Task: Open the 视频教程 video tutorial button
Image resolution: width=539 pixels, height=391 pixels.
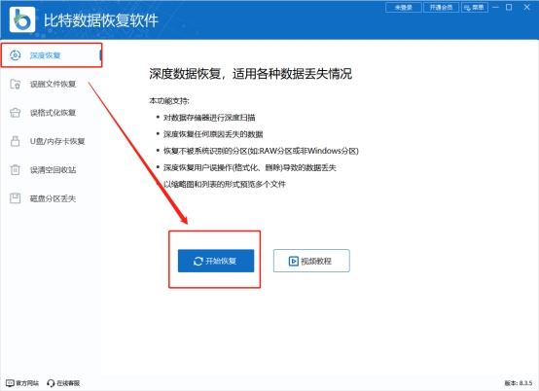Action: coord(311,261)
